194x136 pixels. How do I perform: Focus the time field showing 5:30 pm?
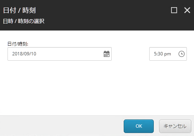tap(168, 54)
